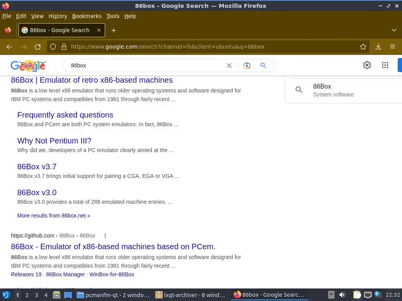This screenshot has width=402, height=301.
Task: Switch to virtual desktop 4
Action: [46, 295]
